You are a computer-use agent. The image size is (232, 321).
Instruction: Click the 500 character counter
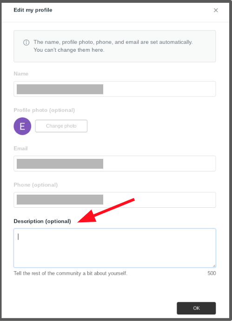click(212, 273)
